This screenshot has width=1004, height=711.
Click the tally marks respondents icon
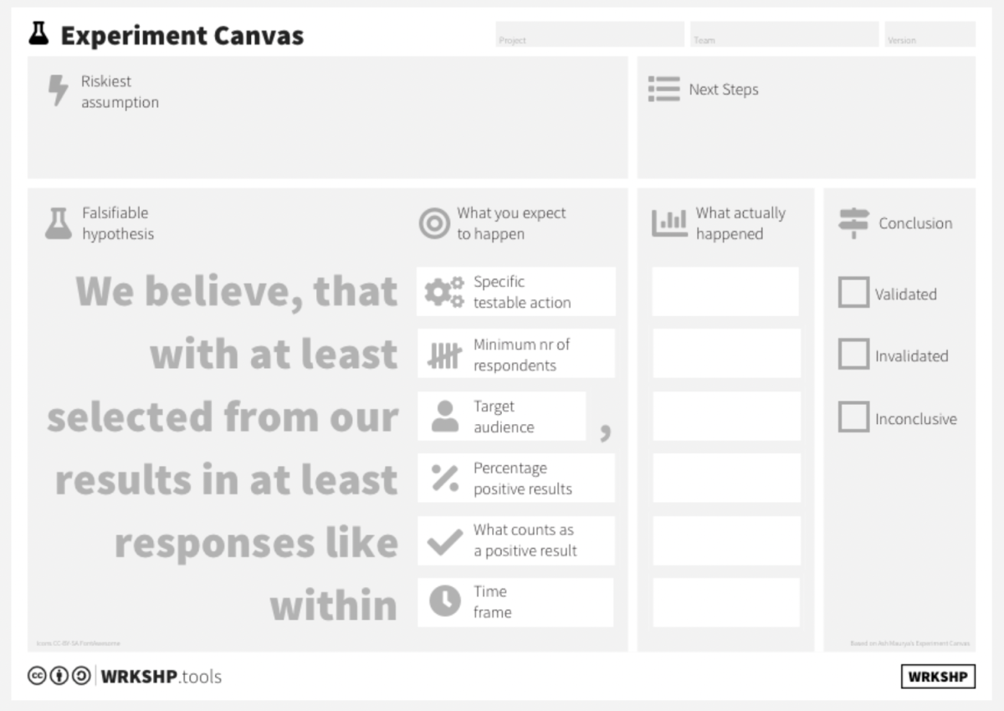pos(444,355)
